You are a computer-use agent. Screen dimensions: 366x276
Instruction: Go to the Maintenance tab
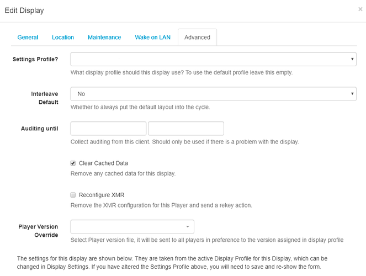coord(104,38)
